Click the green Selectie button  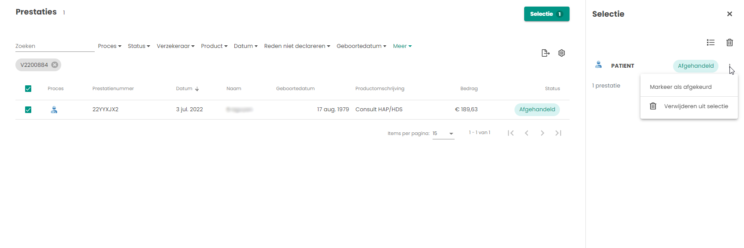[x=546, y=14]
